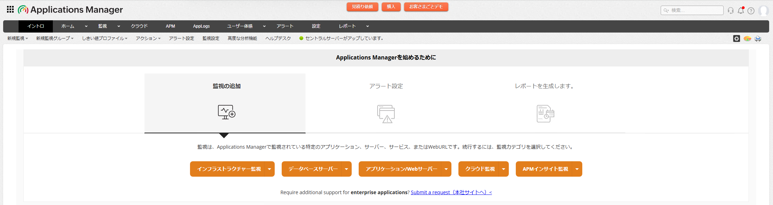This screenshot has height=205, width=773.
Task: Open the 監視 main menu item
Action: click(103, 26)
